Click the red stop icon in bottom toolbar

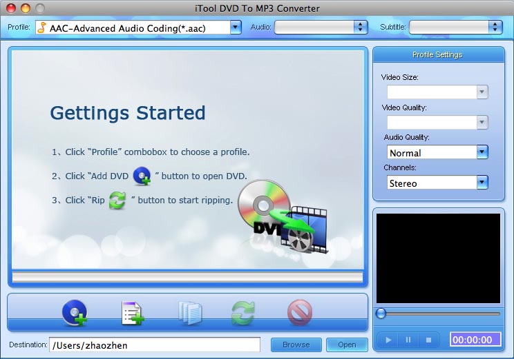tap(299, 313)
